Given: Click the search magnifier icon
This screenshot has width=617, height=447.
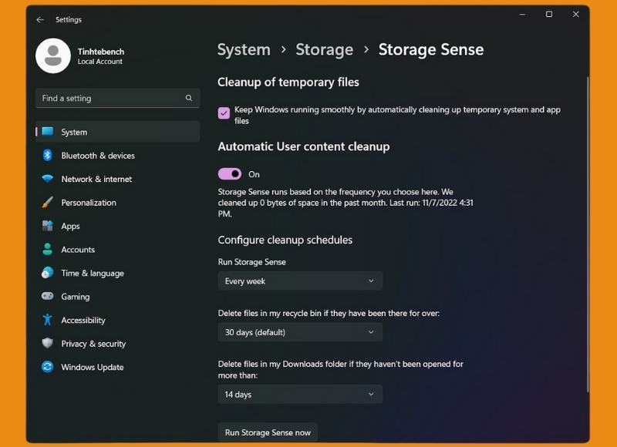Looking at the screenshot, I should click(x=189, y=98).
